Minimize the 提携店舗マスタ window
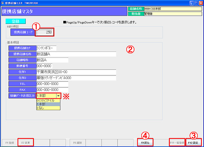 191,3
